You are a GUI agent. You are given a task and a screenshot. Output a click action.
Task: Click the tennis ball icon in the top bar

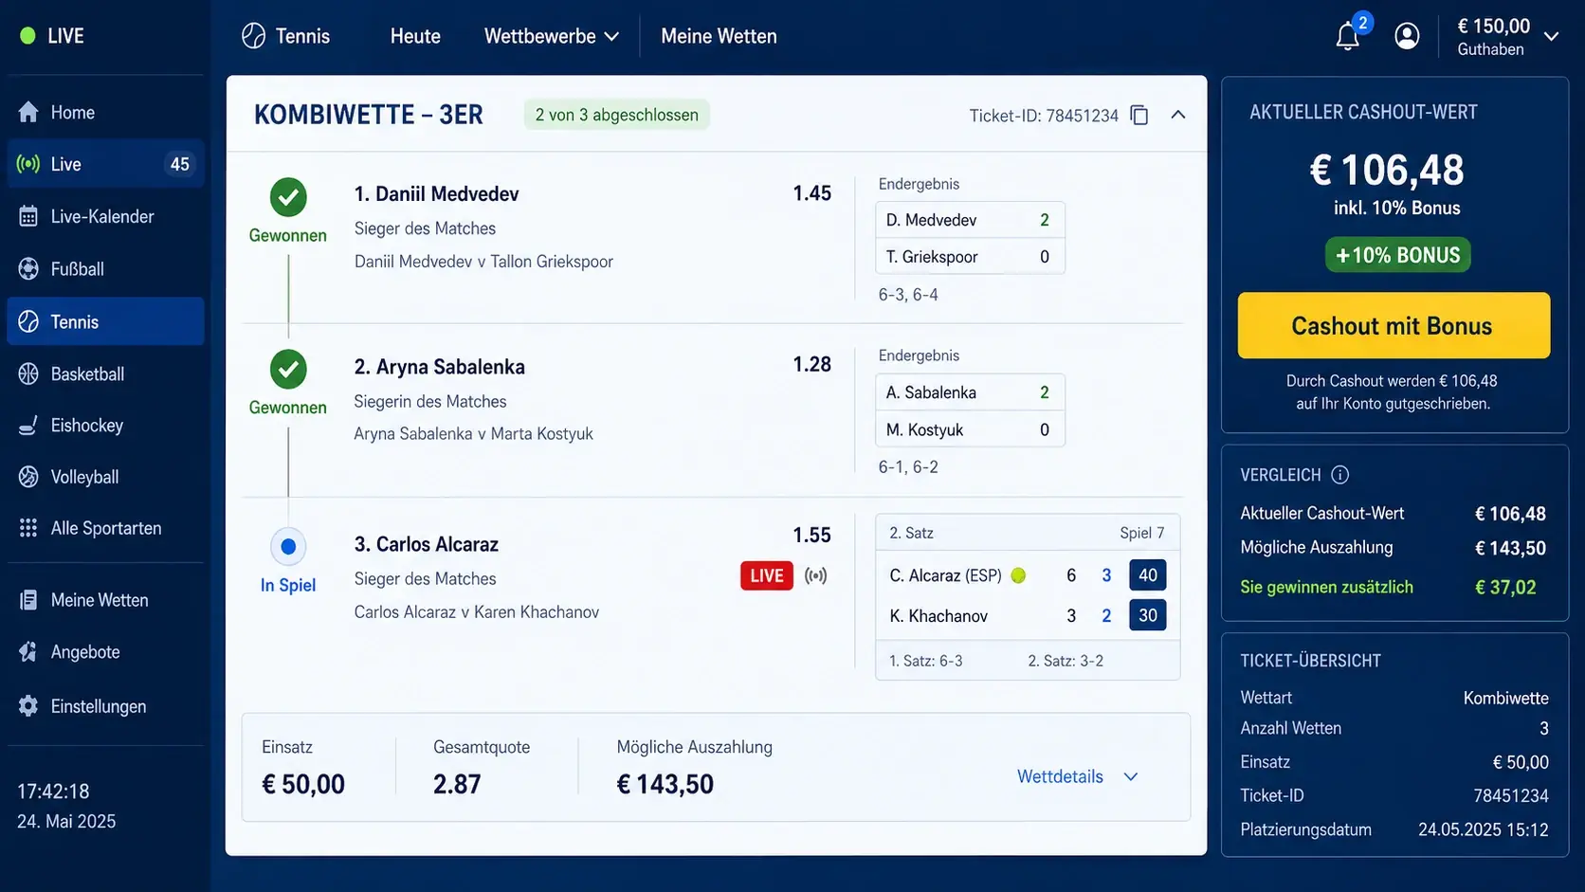pos(253,36)
